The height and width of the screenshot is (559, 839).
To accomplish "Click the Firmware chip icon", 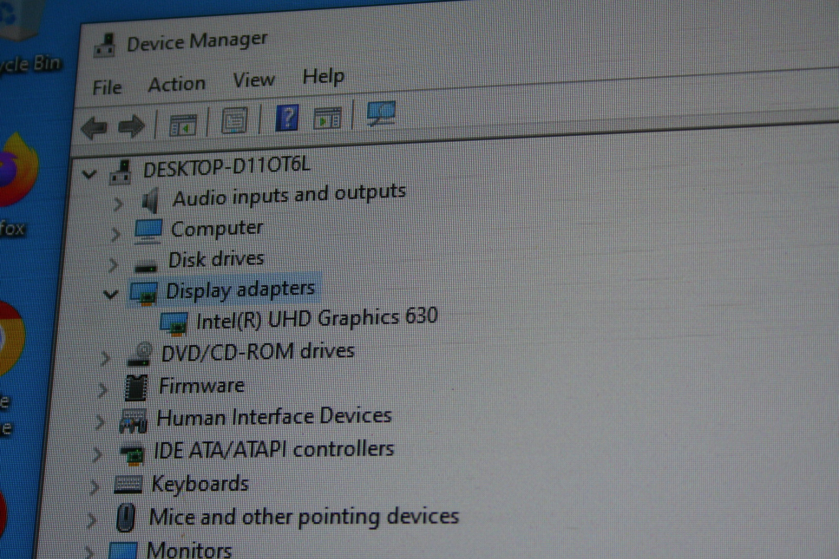I will (136, 388).
